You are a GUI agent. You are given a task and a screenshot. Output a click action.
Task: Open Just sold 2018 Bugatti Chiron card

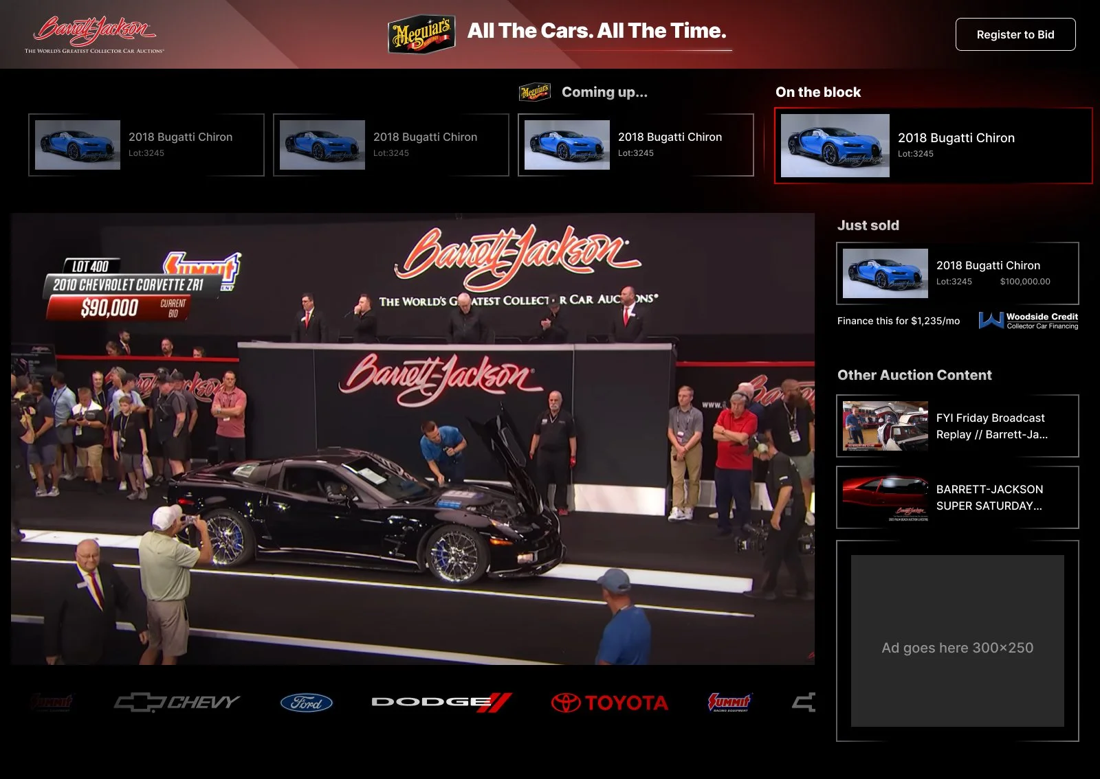pos(958,273)
